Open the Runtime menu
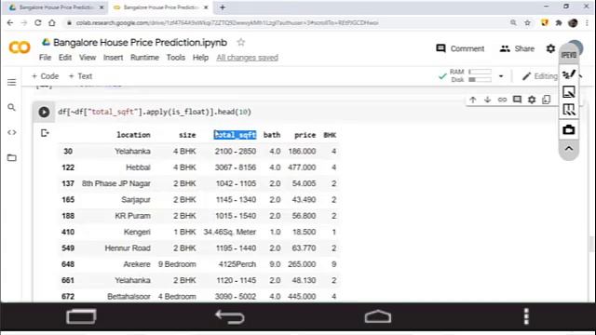 (x=144, y=58)
